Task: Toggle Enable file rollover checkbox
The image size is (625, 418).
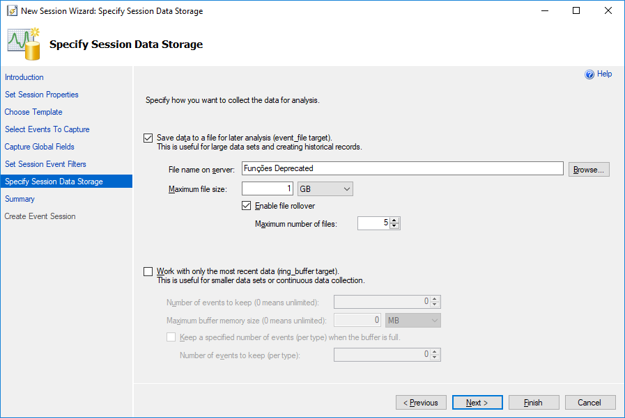Action: (x=247, y=206)
